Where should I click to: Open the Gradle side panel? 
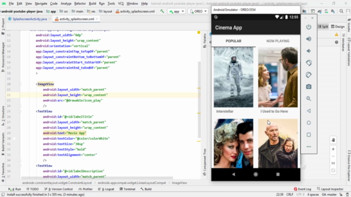pyautogui.click(x=349, y=25)
